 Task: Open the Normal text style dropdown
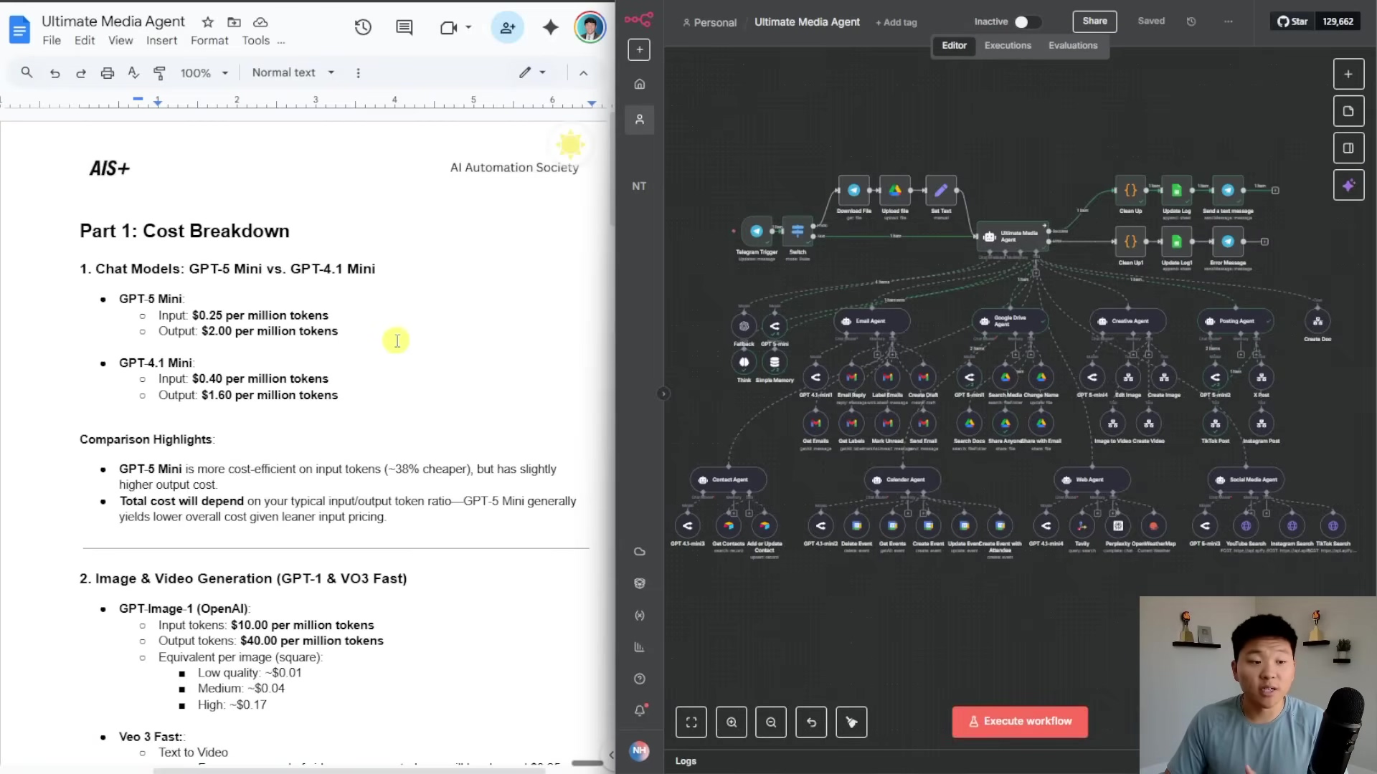[x=293, y=73]
